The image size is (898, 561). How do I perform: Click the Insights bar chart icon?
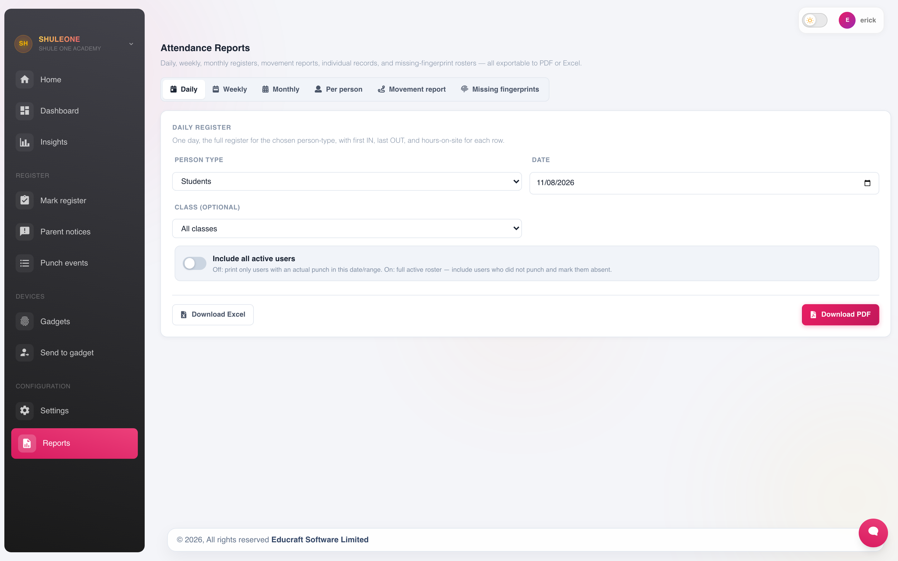[25, 142]
